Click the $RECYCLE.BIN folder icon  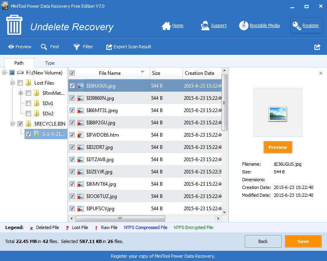click(28, 124)
